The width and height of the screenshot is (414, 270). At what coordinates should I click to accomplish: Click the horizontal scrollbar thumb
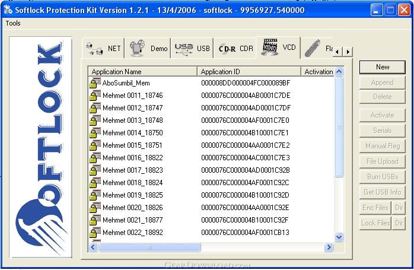pos(149,247)
